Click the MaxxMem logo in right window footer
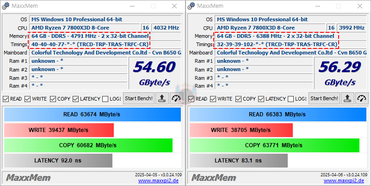The height and width of the screenshot is (186, 371). pyautogui.click(x=214, y=178)
